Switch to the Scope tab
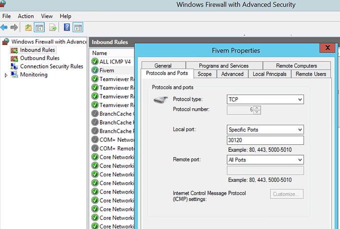340x229 pixels. [x=204, y=74]
